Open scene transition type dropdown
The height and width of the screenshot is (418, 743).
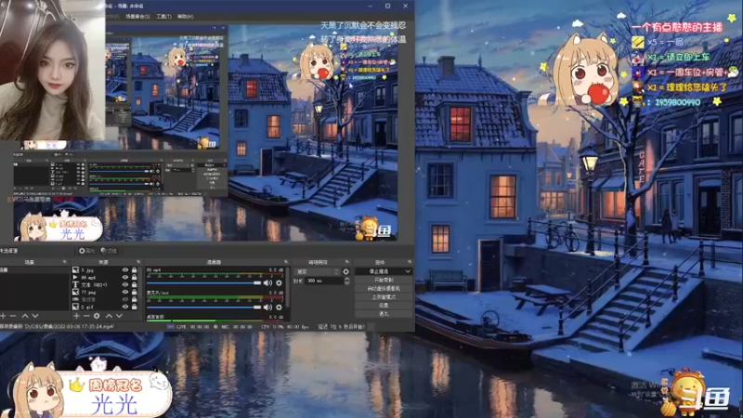[317, 271]
